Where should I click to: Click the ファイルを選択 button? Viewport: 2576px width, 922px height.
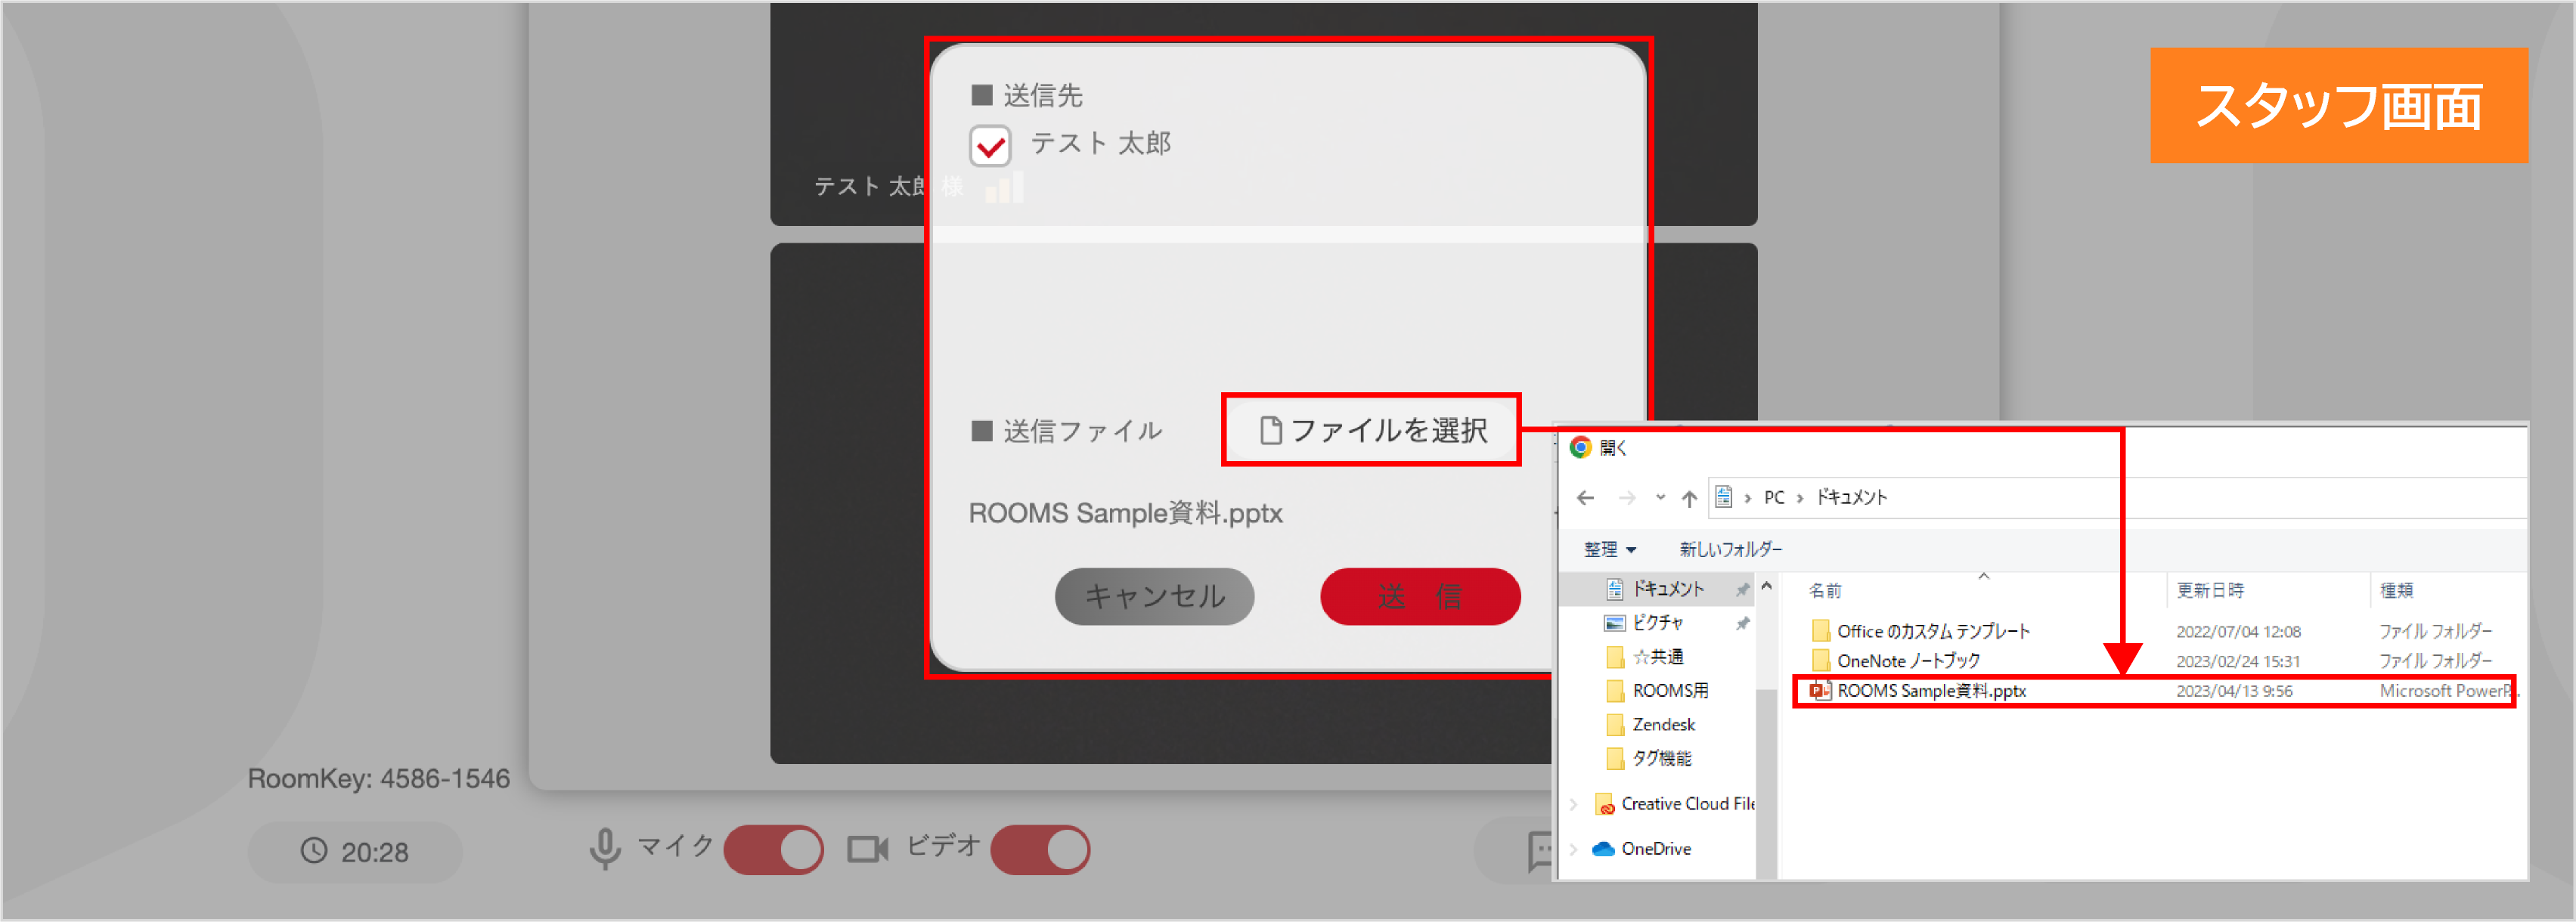tap(1371, 430)
